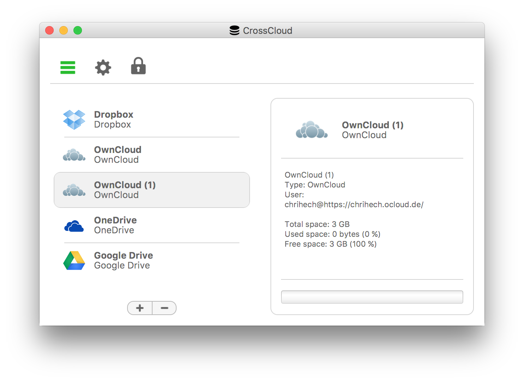
Task: Click the storage usage progress bar
Action: [x=372, y=297]
